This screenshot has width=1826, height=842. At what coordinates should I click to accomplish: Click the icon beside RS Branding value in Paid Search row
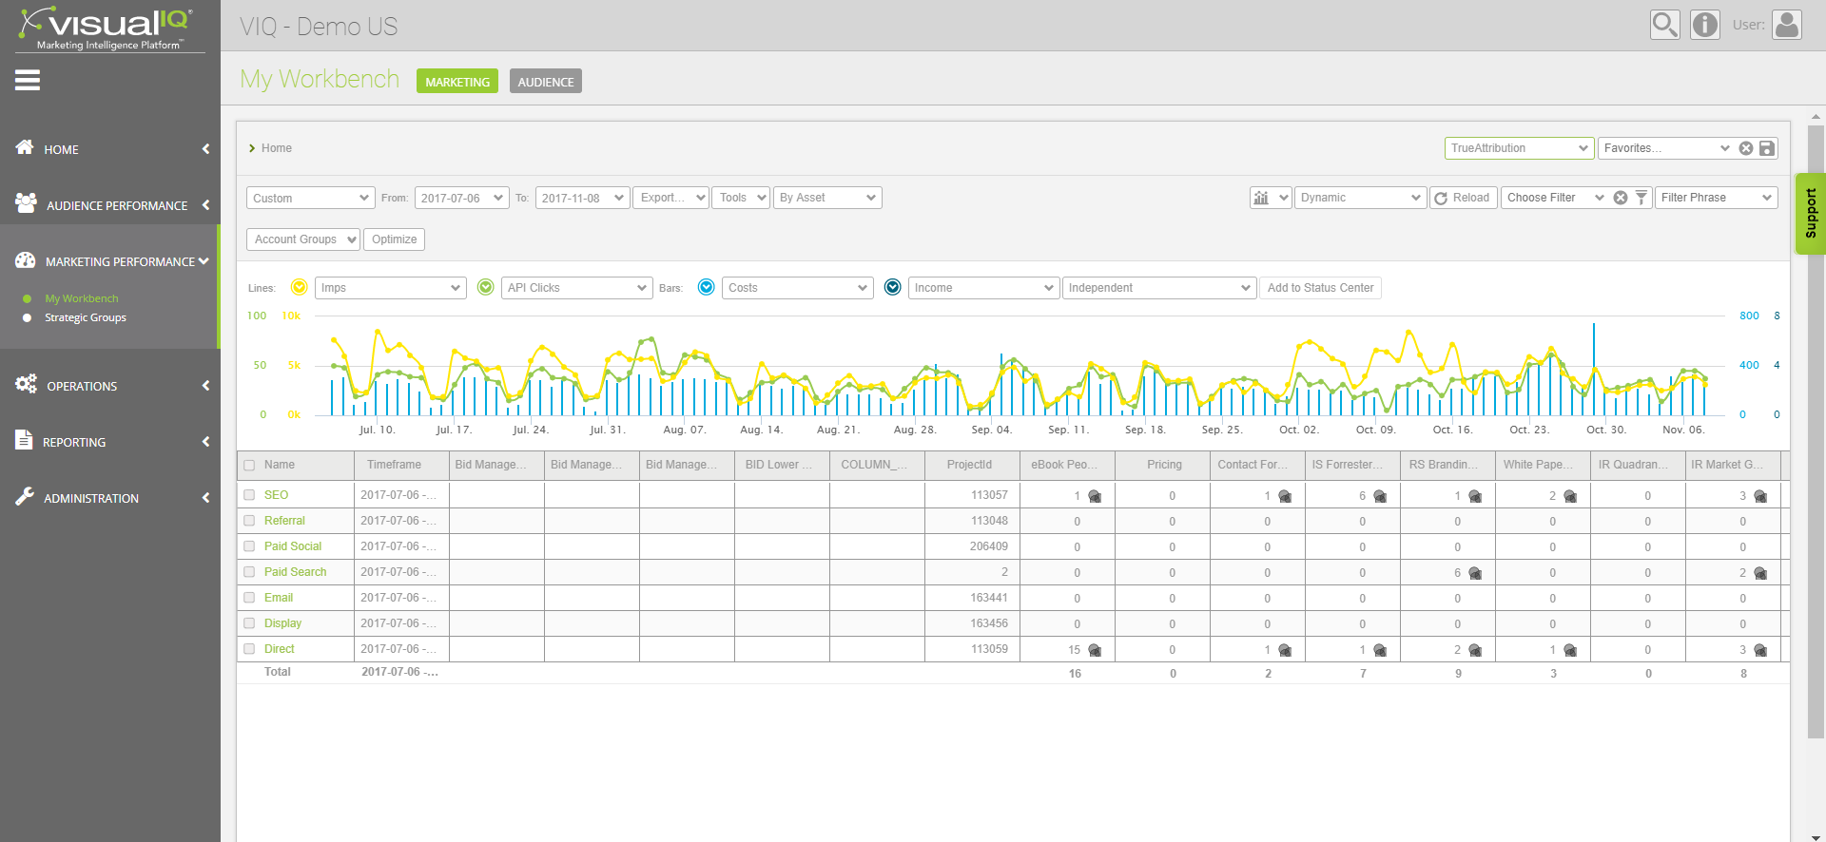pyautogui.click(x=1475, y=573)
